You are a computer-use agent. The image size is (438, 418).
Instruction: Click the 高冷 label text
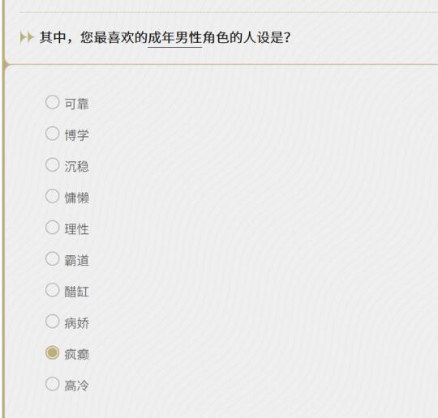coord(77,386)
